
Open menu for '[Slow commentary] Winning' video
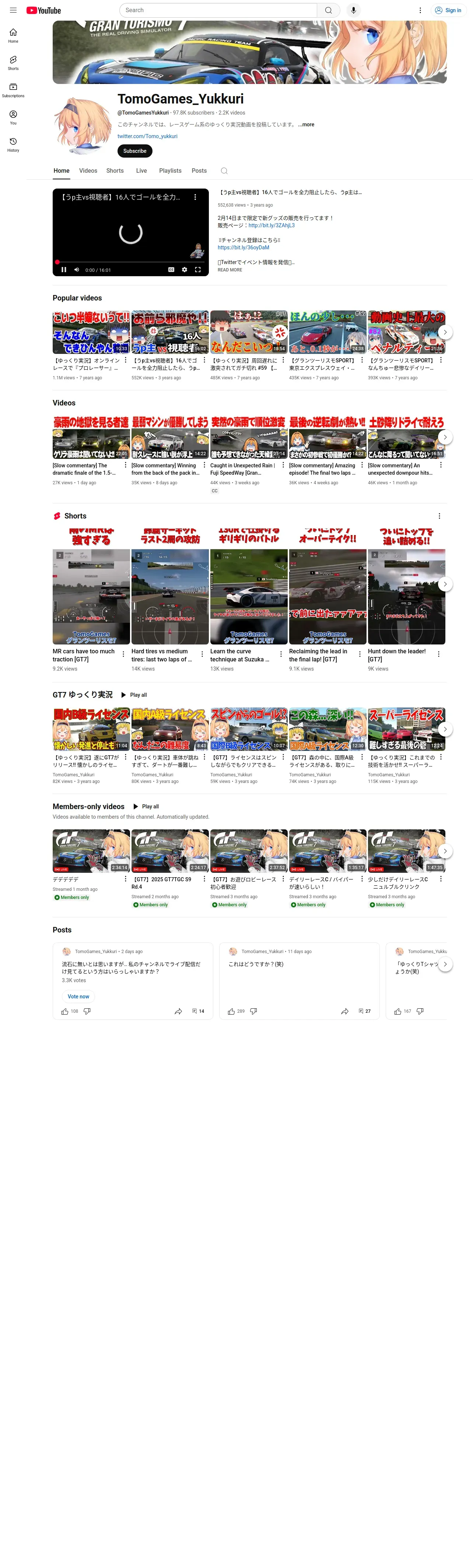pyautogui.click(x=204, y=465)
